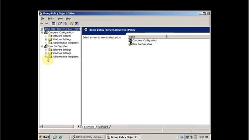Expand Administrative Templates under User Configuration
This screenshot has width=249, height=140.
[46, 56]
